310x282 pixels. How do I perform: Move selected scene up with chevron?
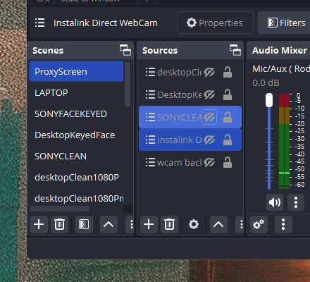point(108,224)
